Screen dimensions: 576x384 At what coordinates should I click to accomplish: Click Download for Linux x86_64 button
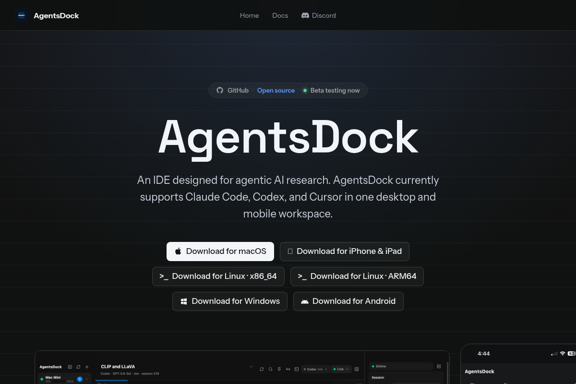point(218,276)
